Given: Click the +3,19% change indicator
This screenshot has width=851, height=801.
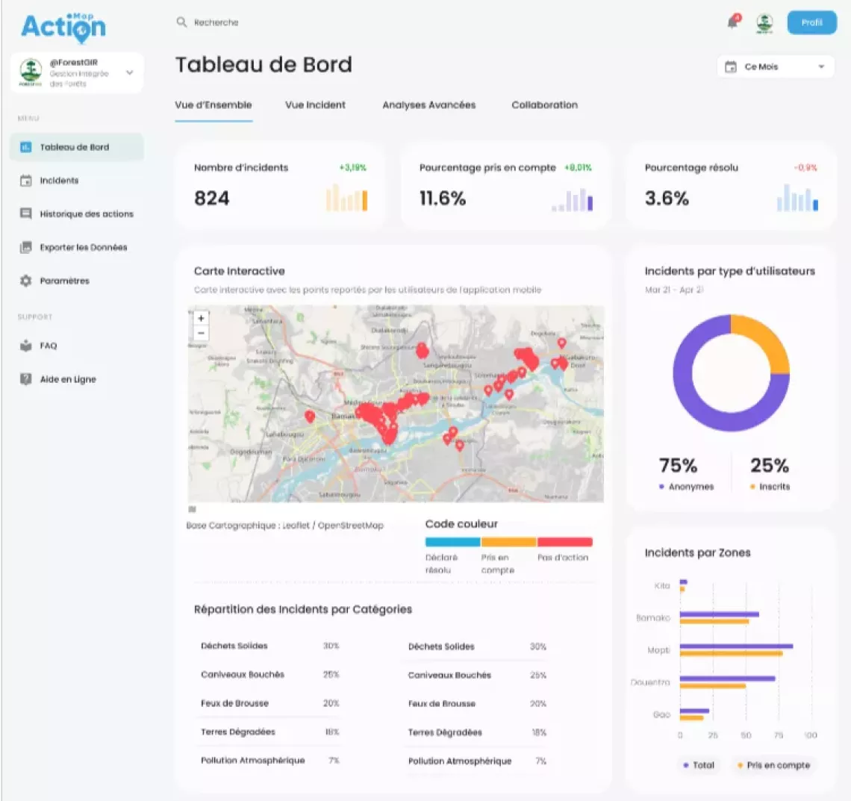Looking at the screenshot, I should tap(353, 168).
